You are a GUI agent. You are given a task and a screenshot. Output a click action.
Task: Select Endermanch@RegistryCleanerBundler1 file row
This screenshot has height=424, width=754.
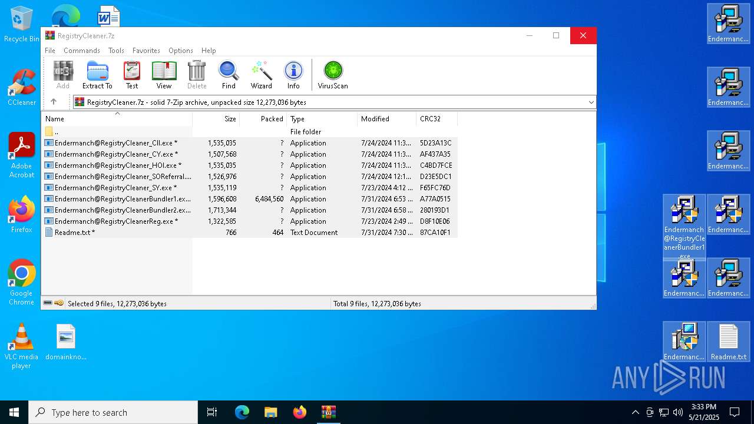pyautogui.click(x=250, y=199)
